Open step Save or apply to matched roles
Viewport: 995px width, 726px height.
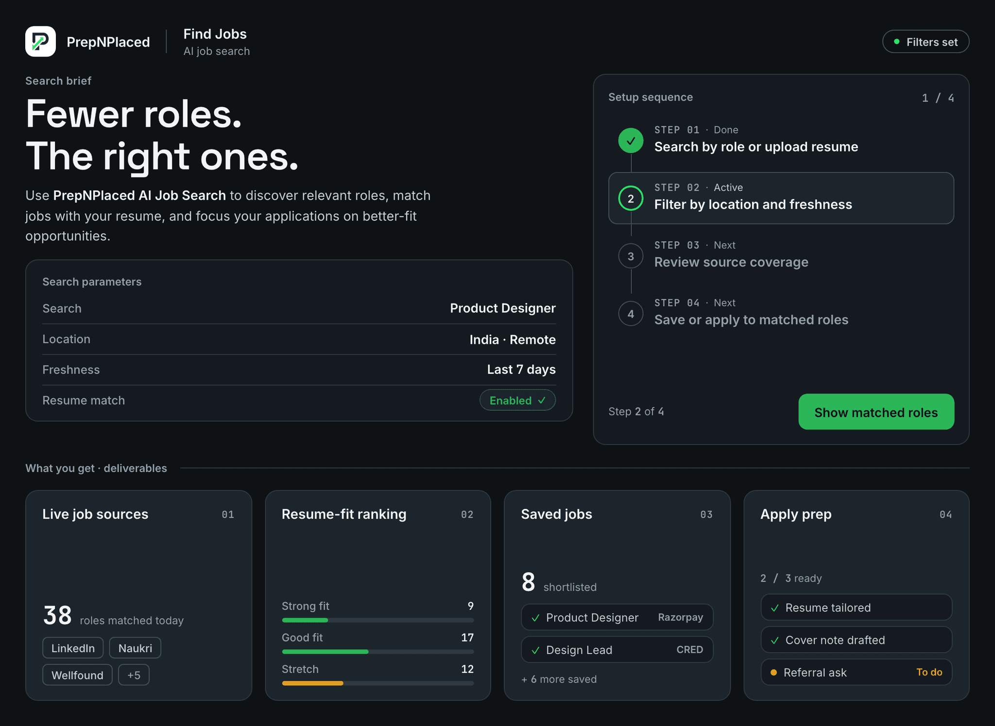click(751, 320)
